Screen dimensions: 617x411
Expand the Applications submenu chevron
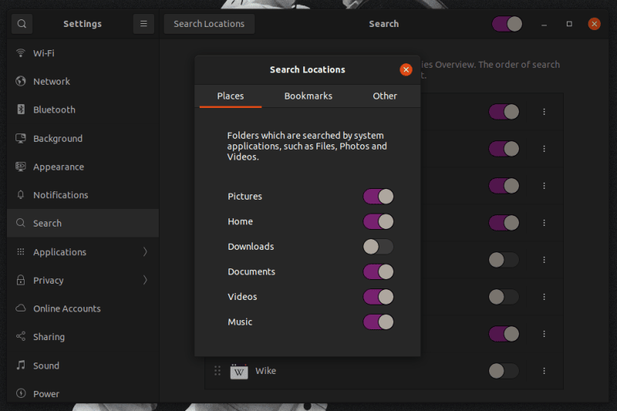[x=145, y=251]
